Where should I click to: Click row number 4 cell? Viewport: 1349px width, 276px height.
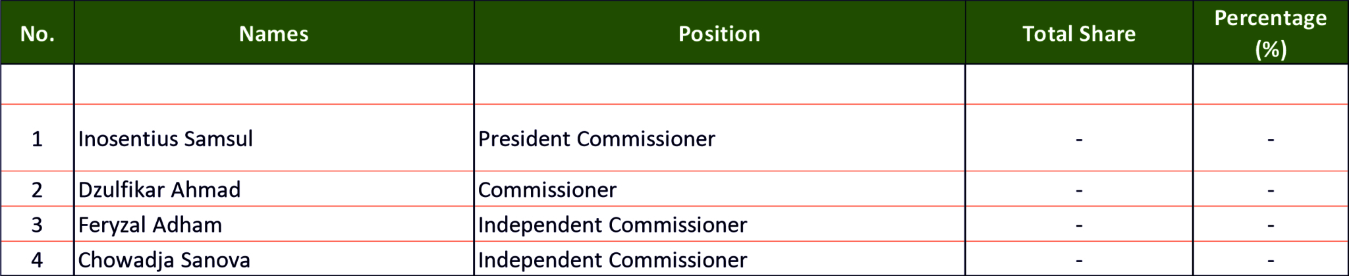(37, 260)
